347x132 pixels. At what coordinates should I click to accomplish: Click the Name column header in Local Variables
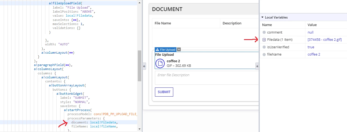tap(267, 25)
